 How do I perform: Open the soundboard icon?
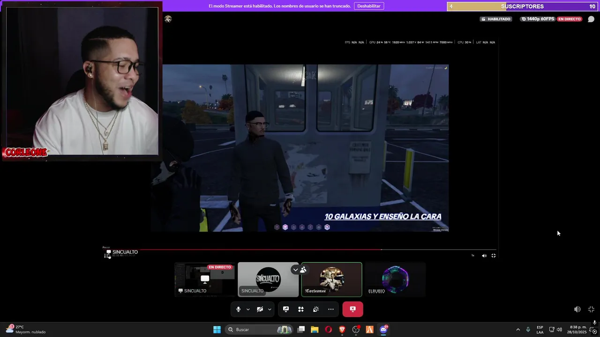pos(316,309)
